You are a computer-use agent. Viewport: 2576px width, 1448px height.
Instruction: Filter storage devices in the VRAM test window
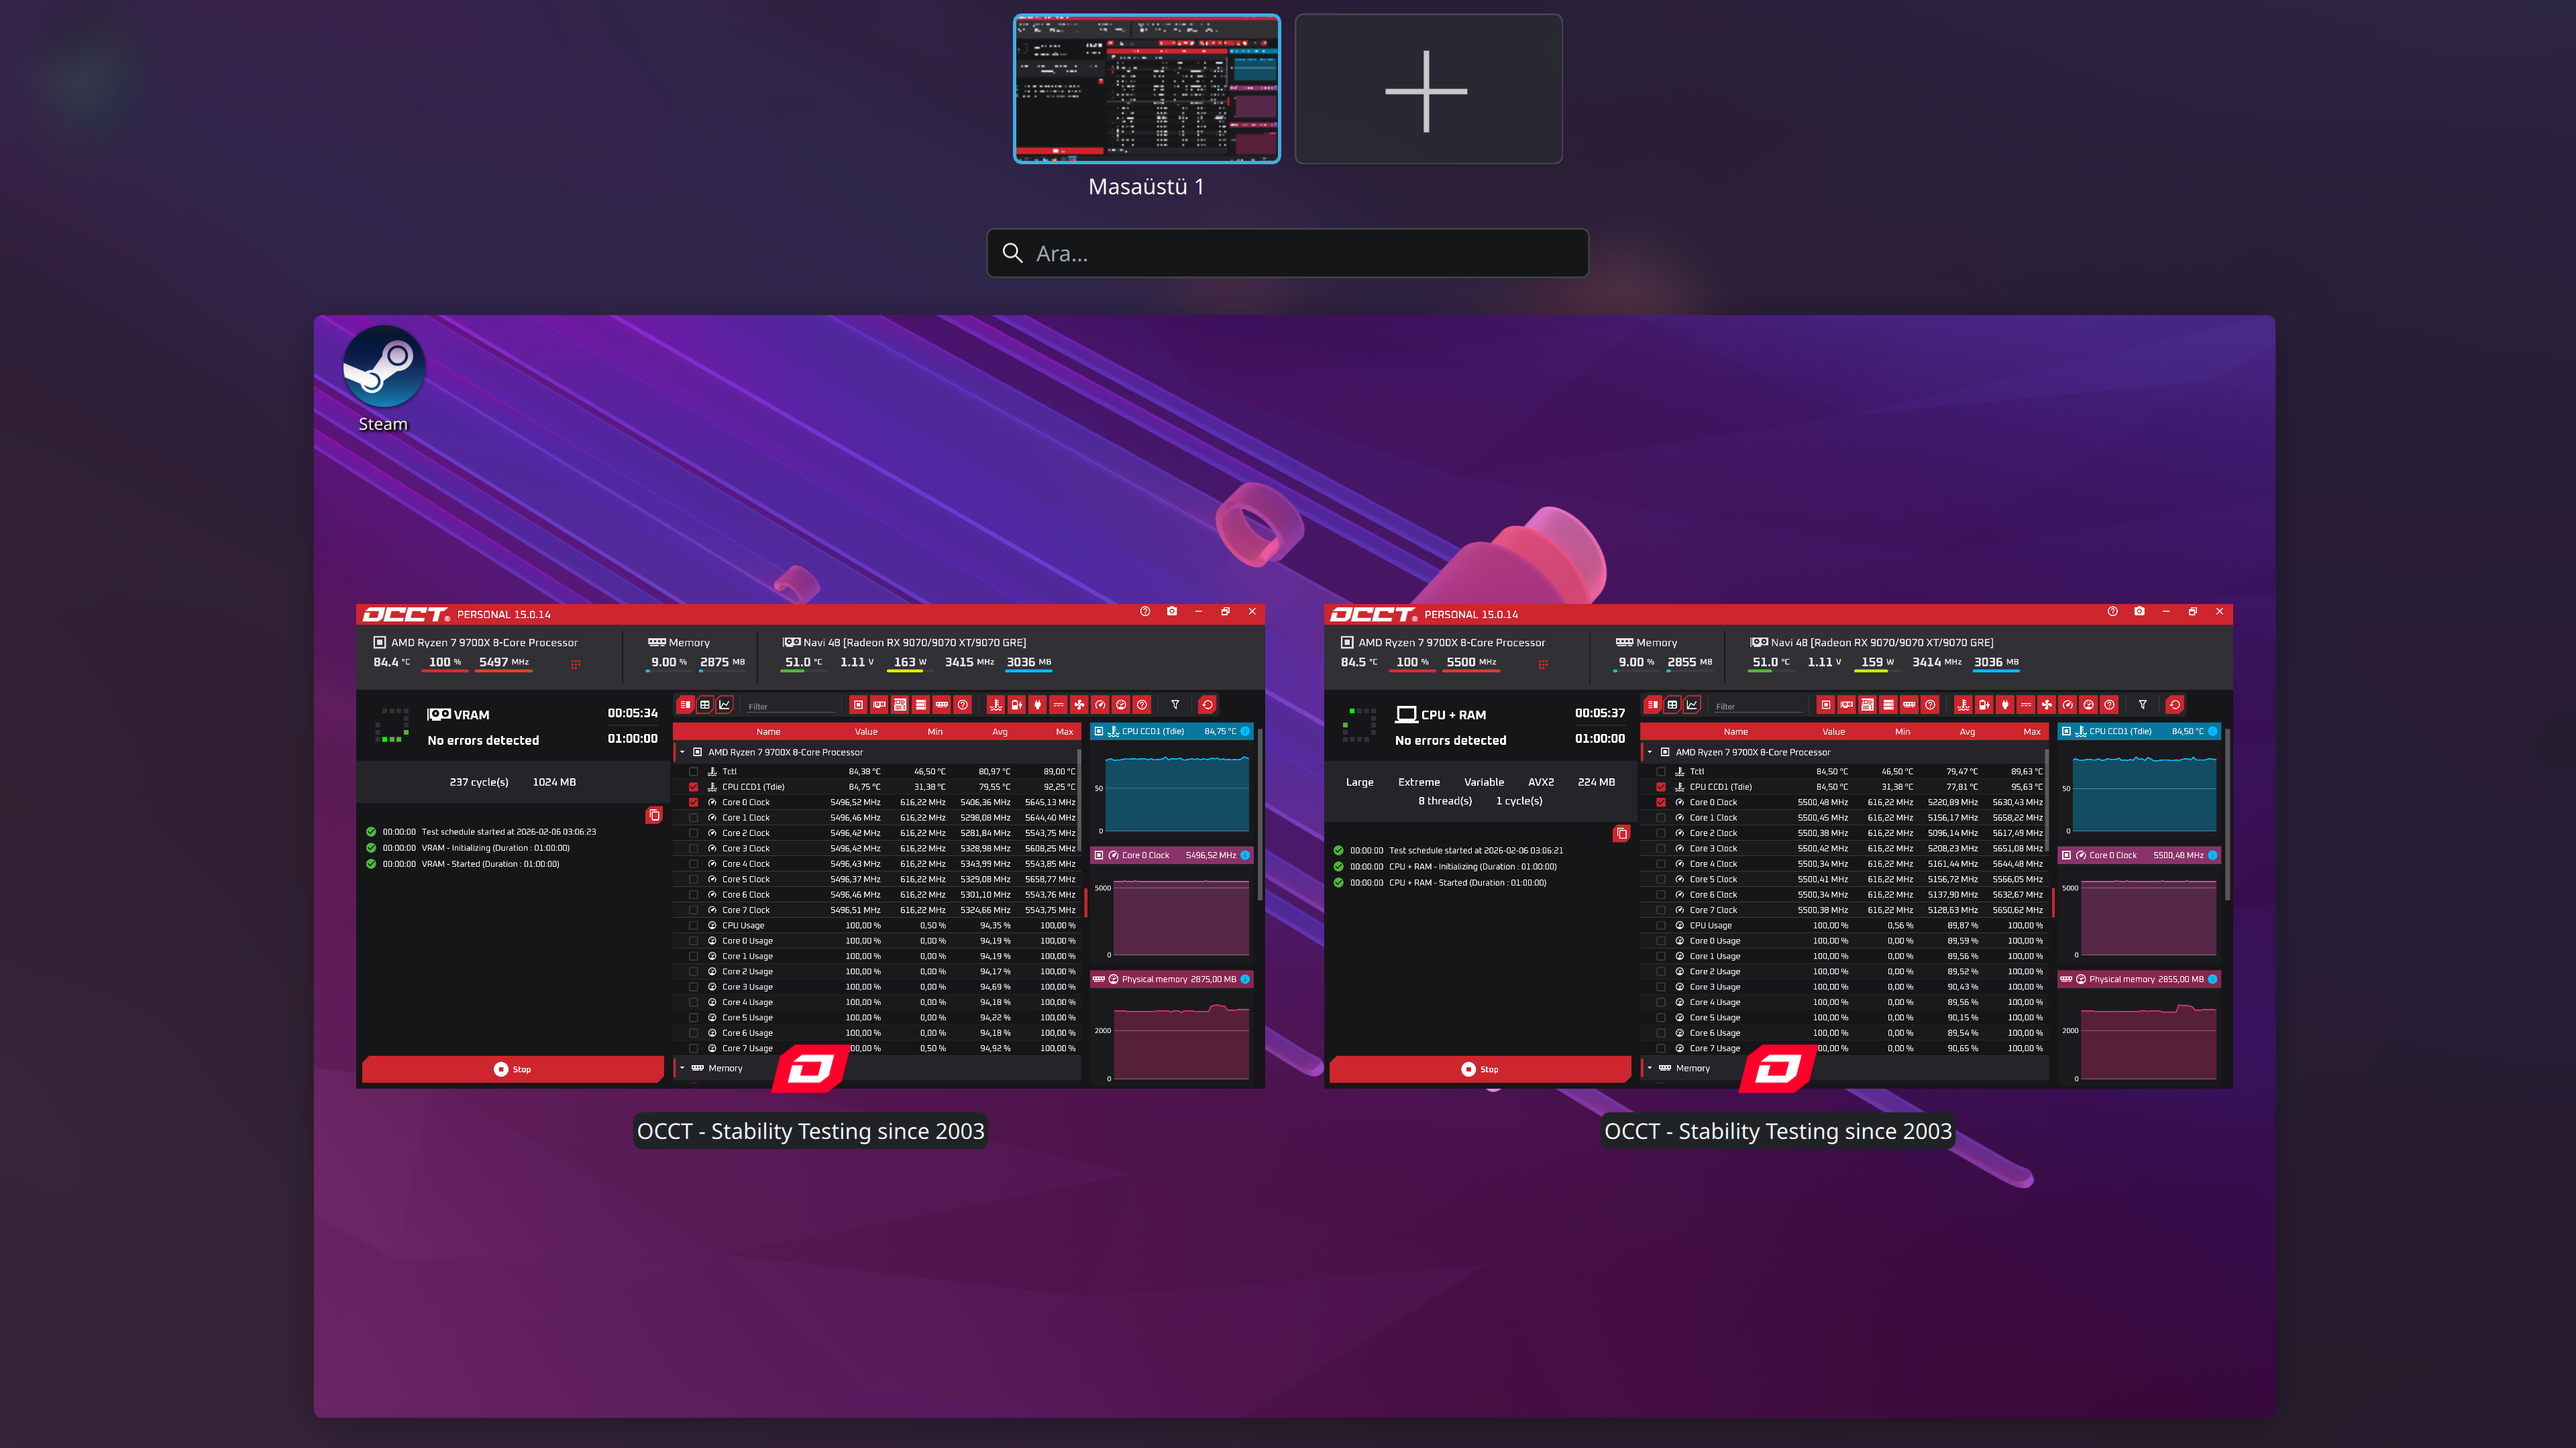click(x=921, y=705)
